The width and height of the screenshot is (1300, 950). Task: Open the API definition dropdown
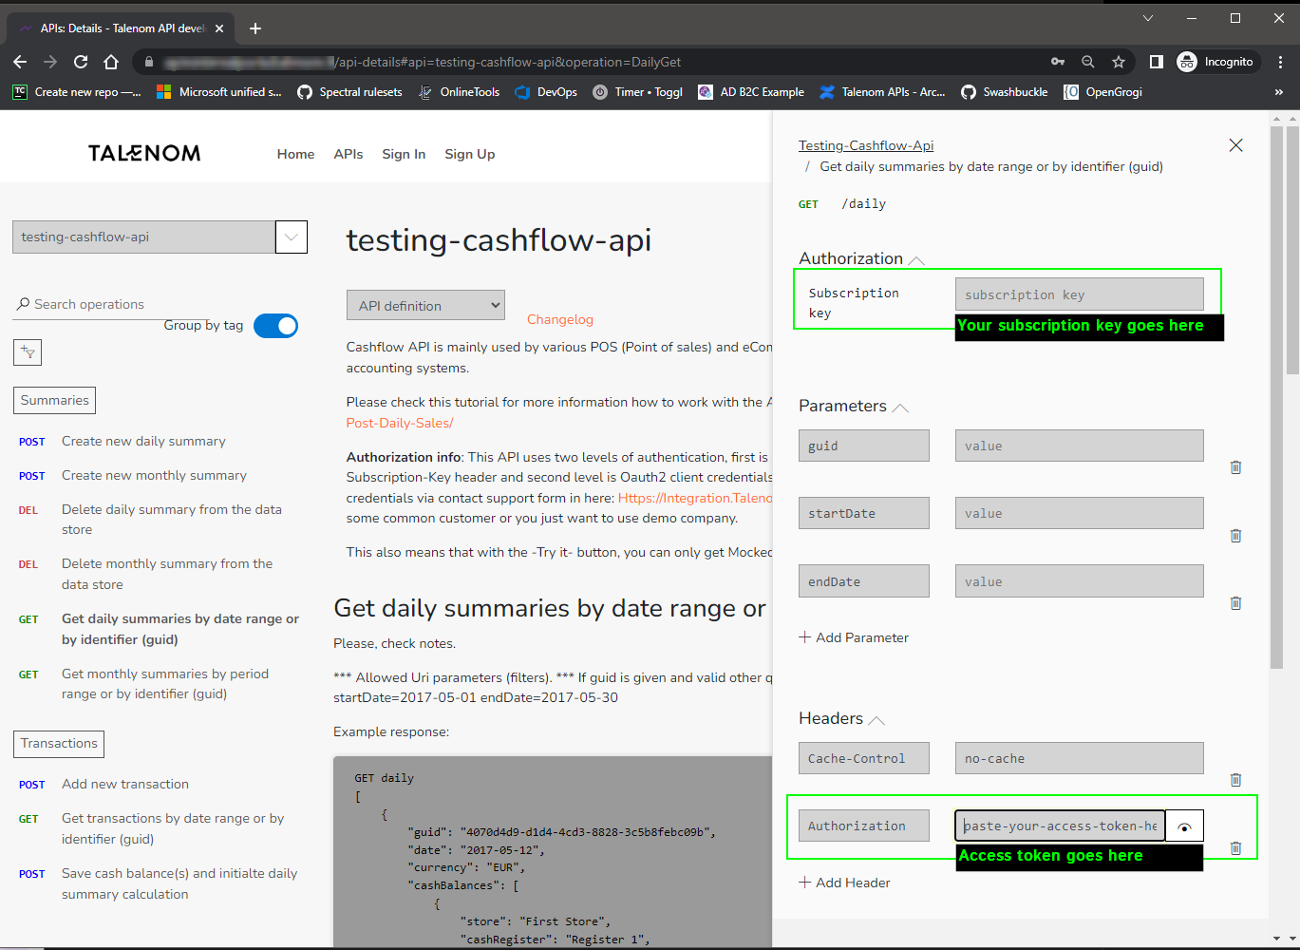point(425,306)
